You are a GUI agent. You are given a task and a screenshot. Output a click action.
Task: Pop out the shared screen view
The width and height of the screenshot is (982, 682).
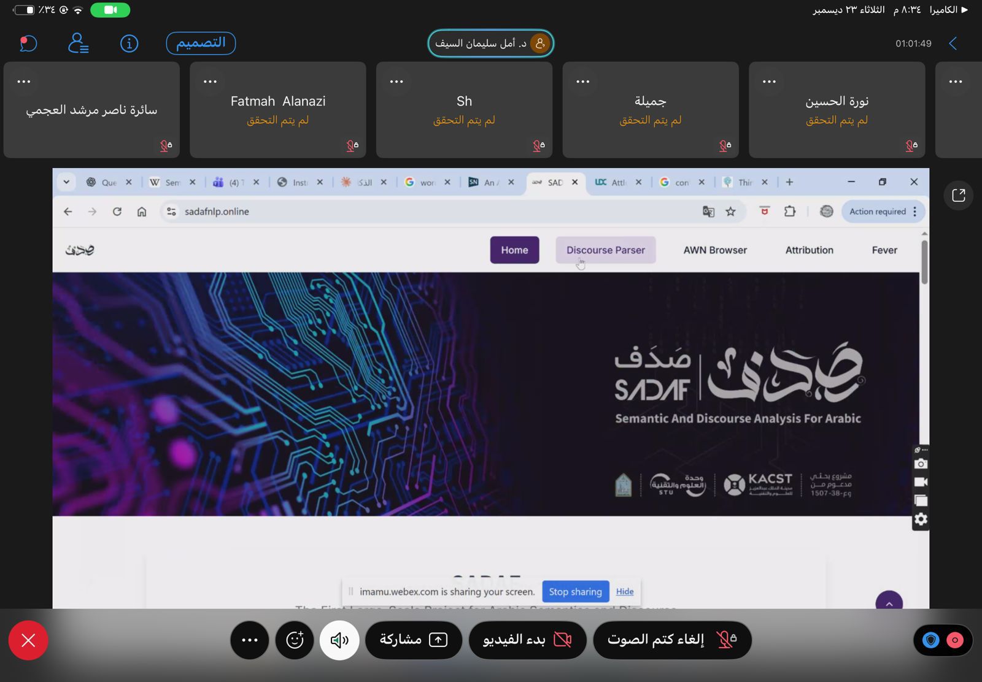(x=958, y=196)
